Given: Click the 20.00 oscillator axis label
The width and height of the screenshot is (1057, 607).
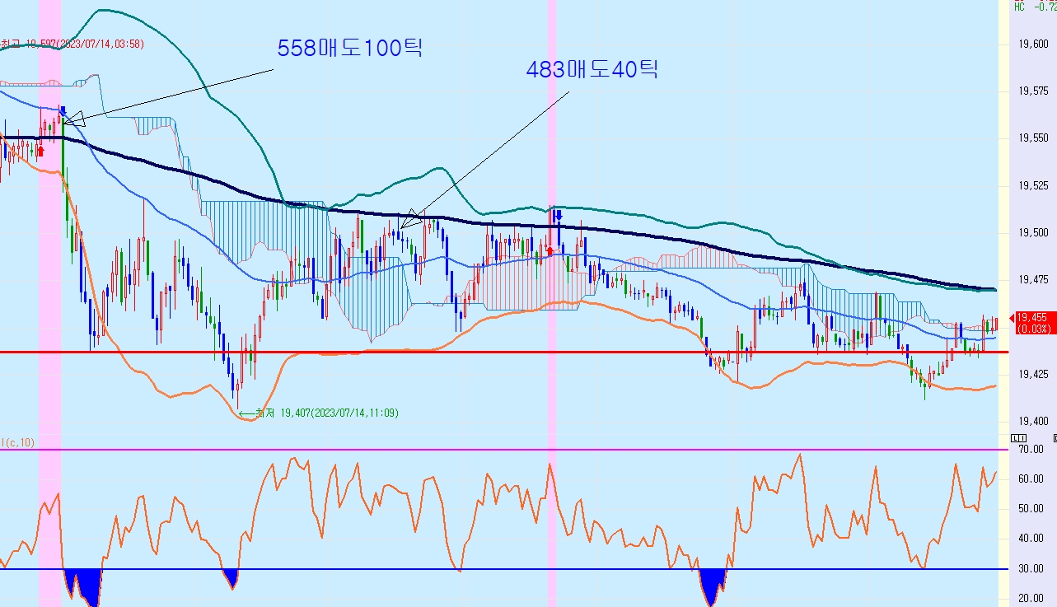Looking at the screenshot, I should coord(1032,599).
